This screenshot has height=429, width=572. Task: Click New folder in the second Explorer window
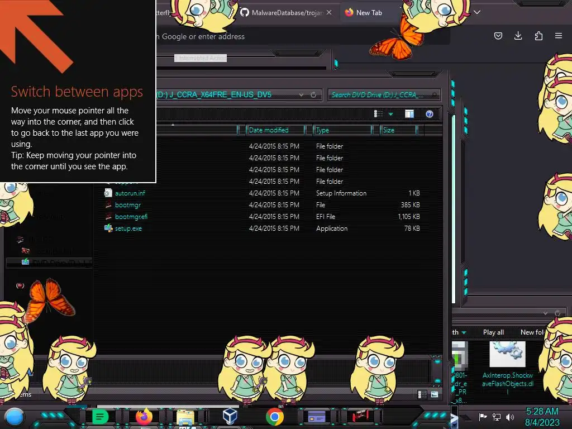pyautogui.click(x=532, y=332)
